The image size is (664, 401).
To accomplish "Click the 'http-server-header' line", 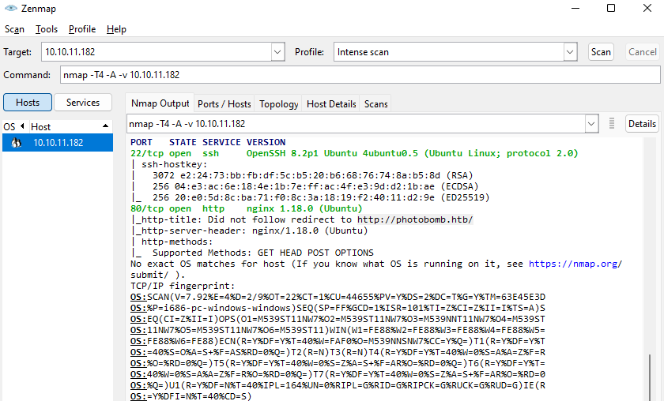I will point(249,230).
